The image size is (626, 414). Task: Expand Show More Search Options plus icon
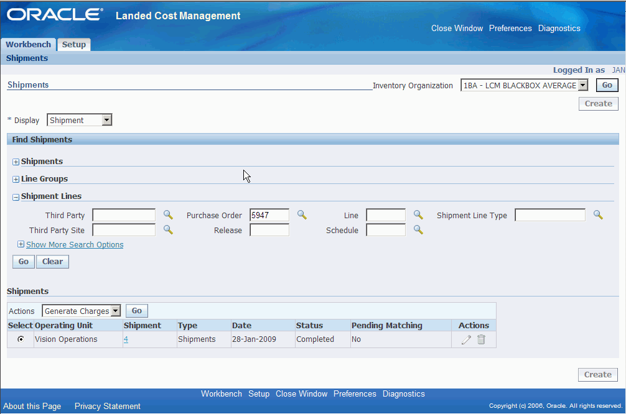point(21,244)
